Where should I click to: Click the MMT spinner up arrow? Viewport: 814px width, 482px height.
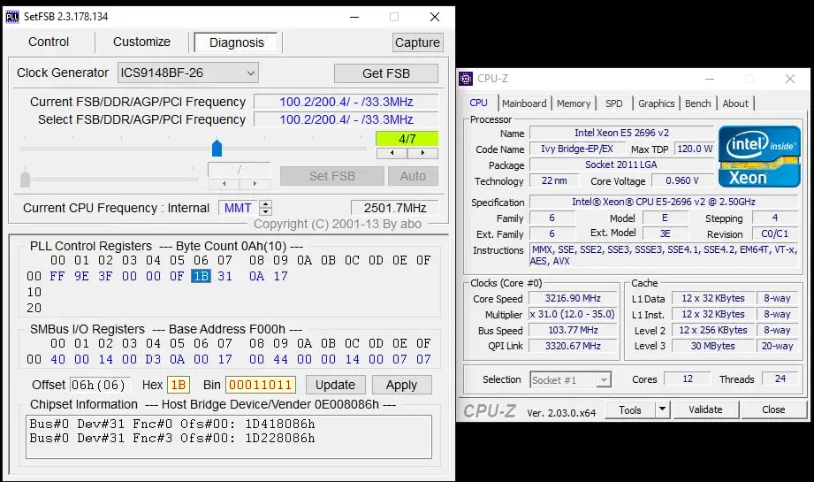click(265, 203)
